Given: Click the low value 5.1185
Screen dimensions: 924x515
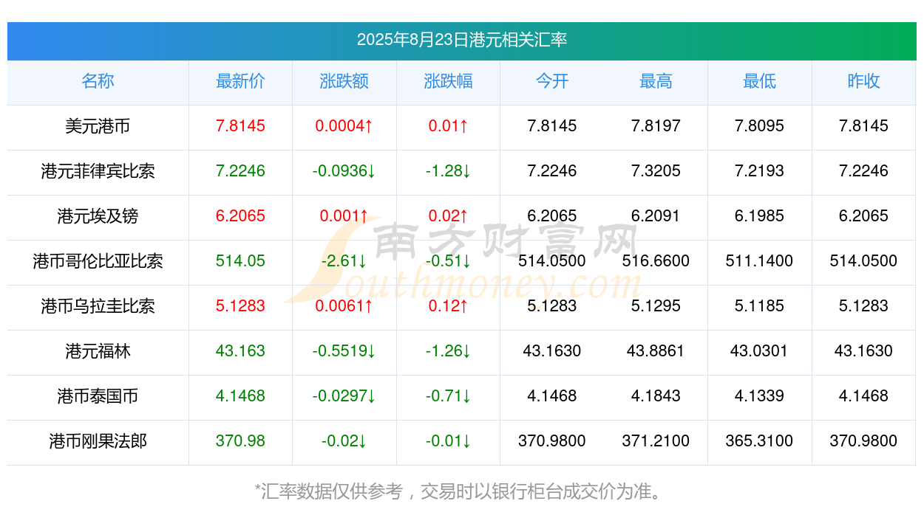Looking at the screenshot, I should tap(760, 306).
